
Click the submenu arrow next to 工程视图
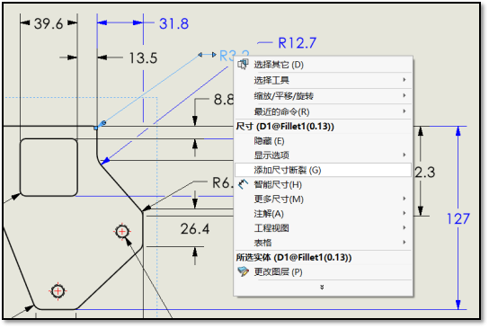[x=405, y=228]
